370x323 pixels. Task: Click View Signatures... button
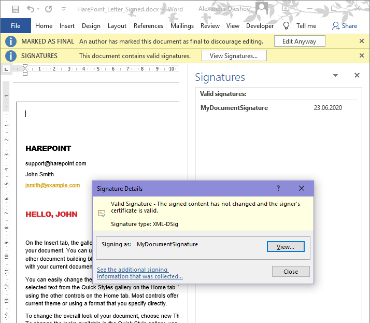click(234, 55)
